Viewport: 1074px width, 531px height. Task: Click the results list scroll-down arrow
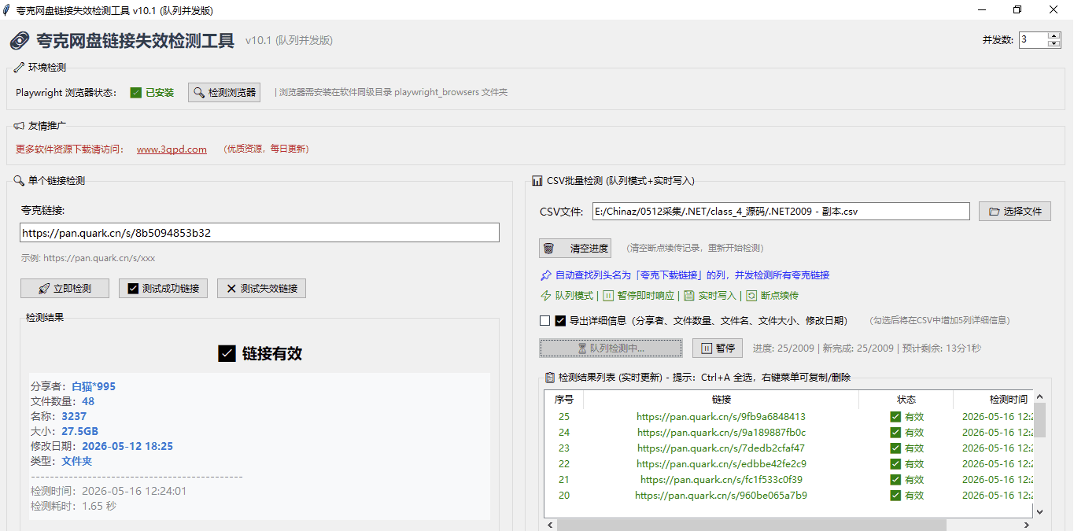1039,511
